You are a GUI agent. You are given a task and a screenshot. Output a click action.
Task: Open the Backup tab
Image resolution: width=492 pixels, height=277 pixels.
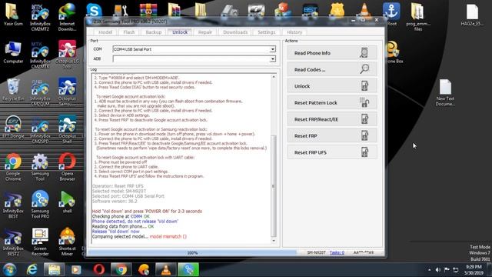coord(154,32)
